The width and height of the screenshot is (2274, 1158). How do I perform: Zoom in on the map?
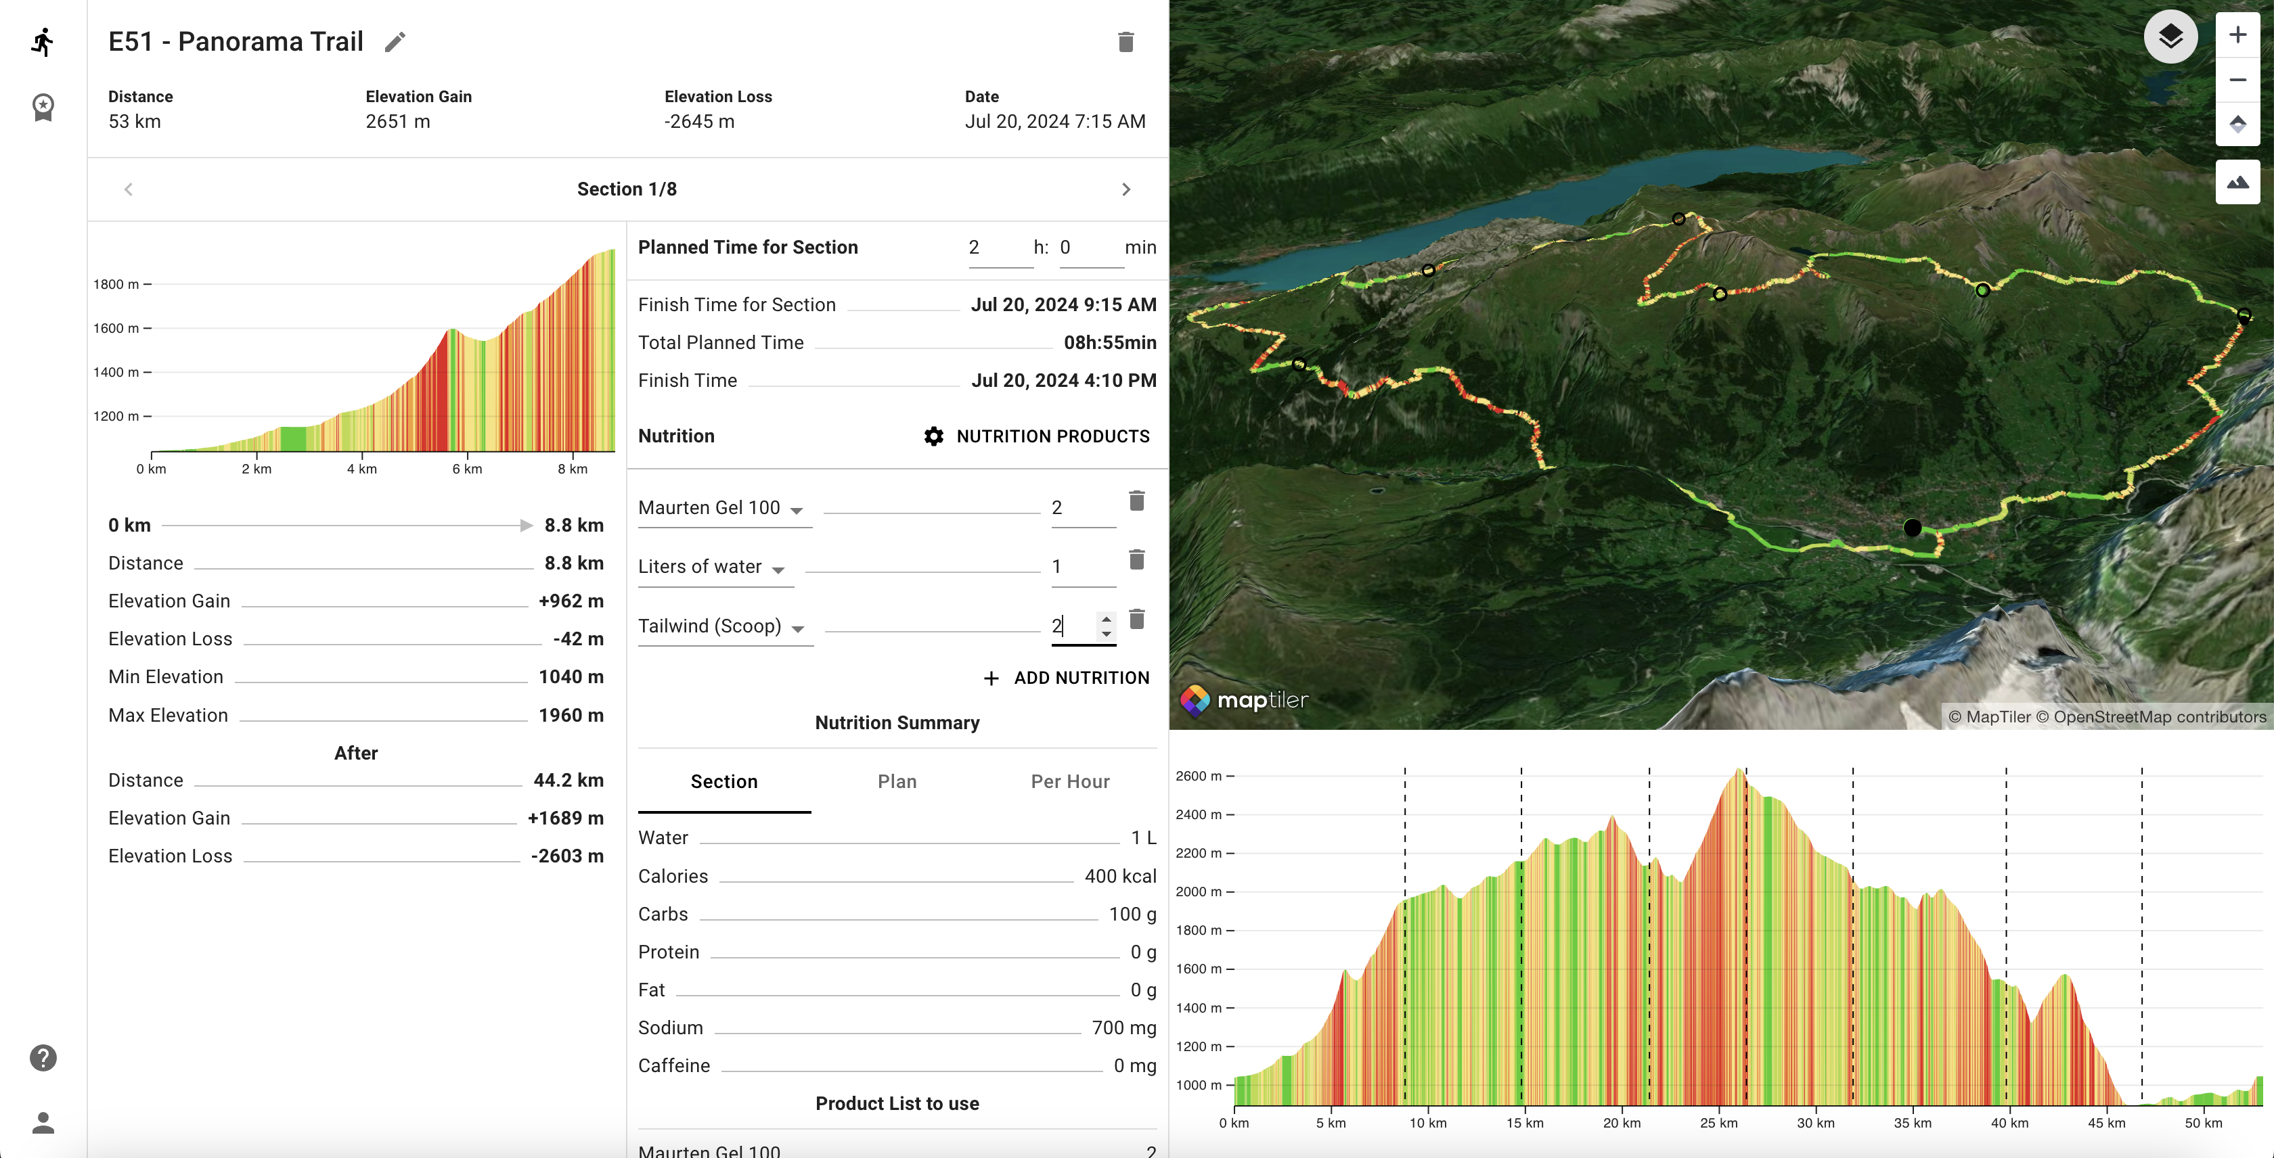pos(2237,35)
